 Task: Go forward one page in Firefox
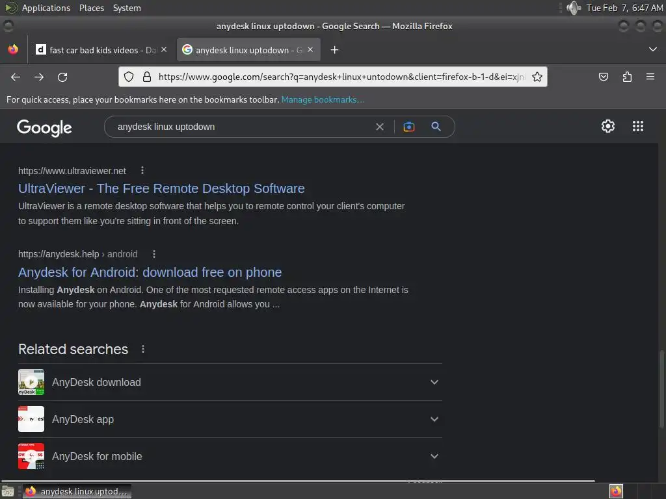click(39, 77)
